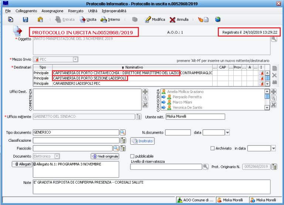
Task: Open the Collegamento menu
Action: click(26, 11)
